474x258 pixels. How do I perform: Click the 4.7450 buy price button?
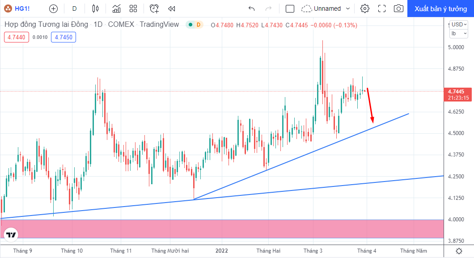[63, 37]
